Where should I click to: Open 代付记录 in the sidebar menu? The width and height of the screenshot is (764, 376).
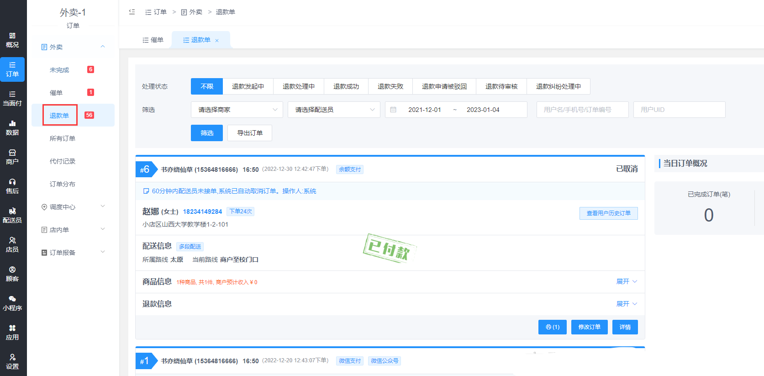(63, 161)
